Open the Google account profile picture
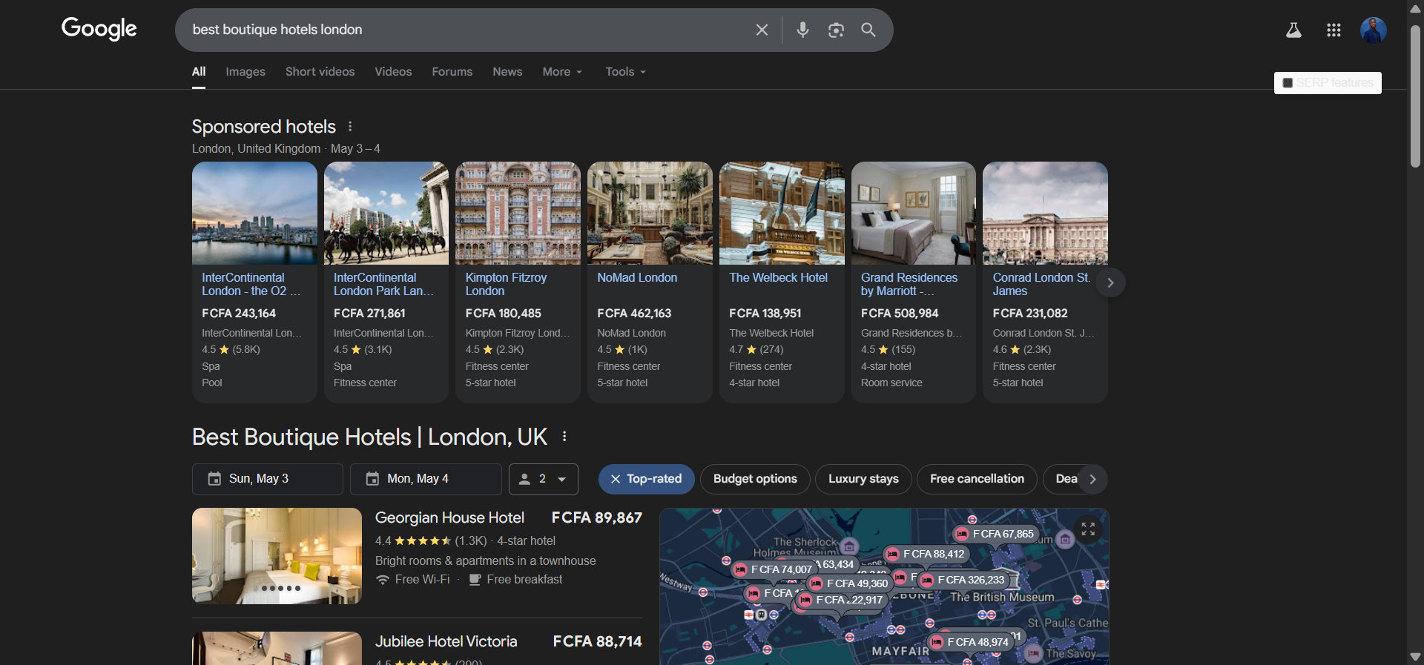Screen dimensions: 1424x665 pos(1374,30)
